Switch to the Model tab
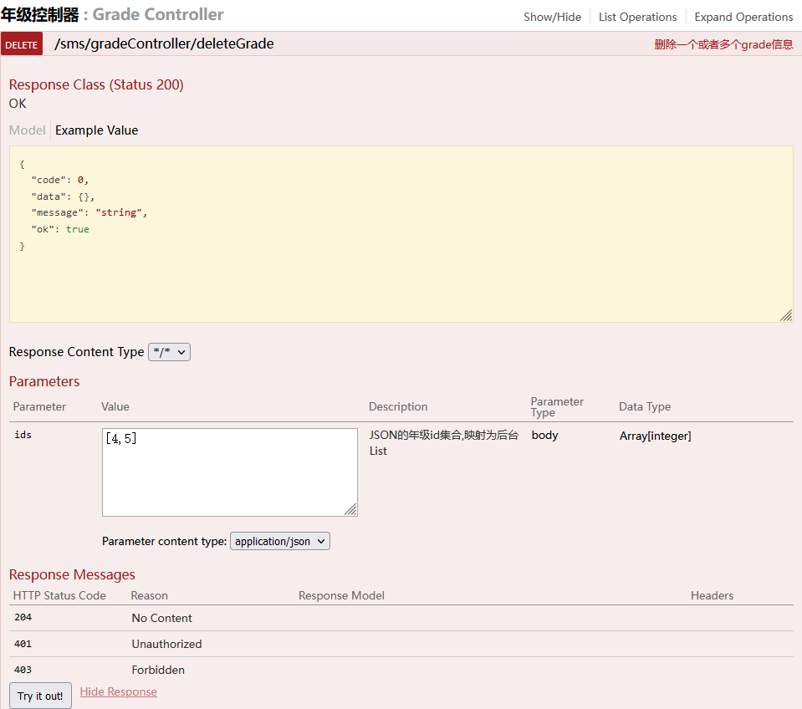The width and height of the screenshot is (802, 709). [27, 130]
